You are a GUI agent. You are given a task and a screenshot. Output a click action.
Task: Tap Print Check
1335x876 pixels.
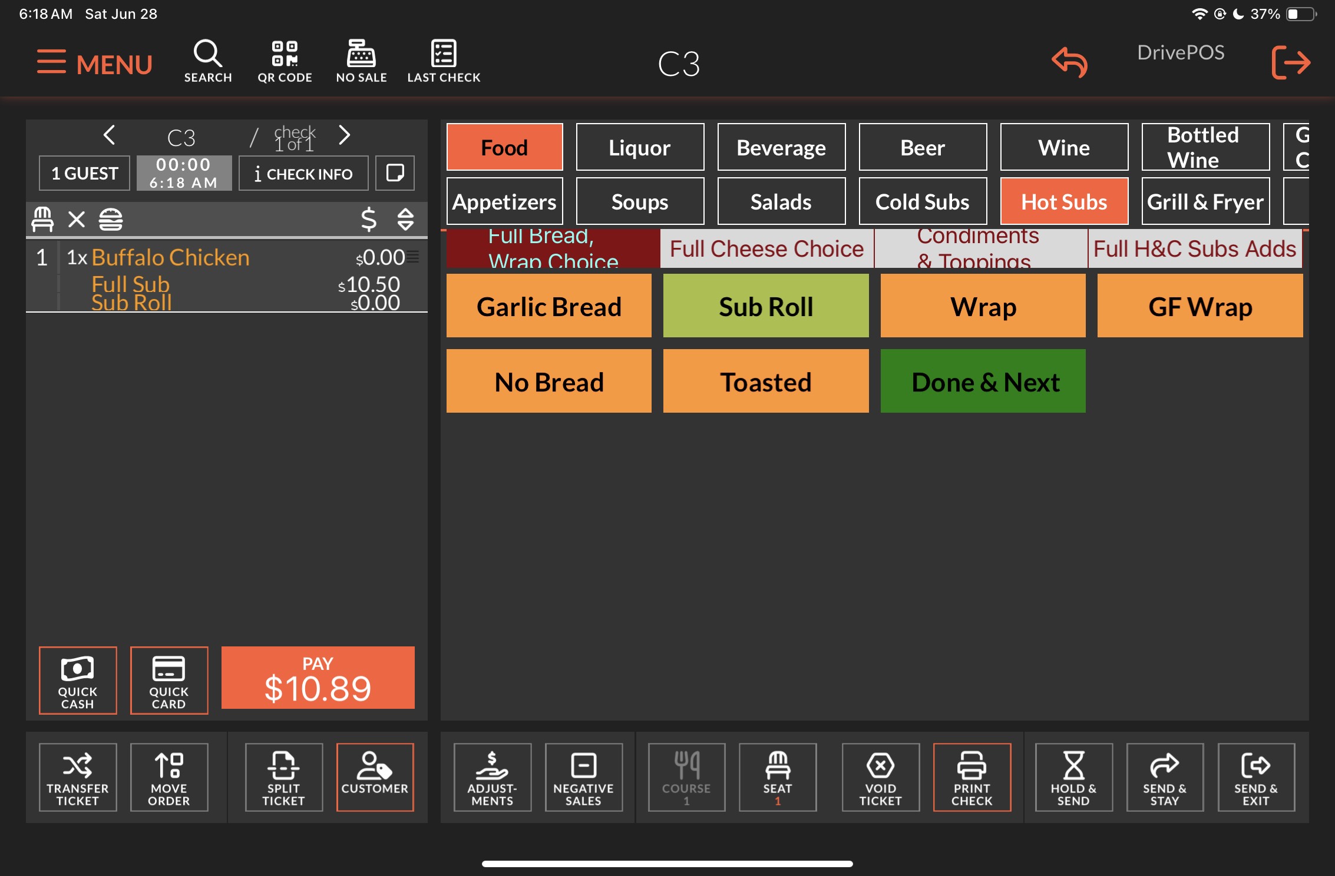(x=971, y=777)
